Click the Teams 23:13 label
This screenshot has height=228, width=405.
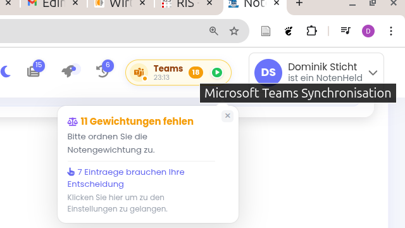click(x=168, y=72)
